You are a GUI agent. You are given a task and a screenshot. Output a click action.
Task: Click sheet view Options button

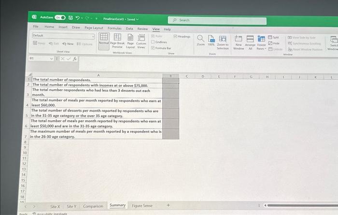coord(84,44)
